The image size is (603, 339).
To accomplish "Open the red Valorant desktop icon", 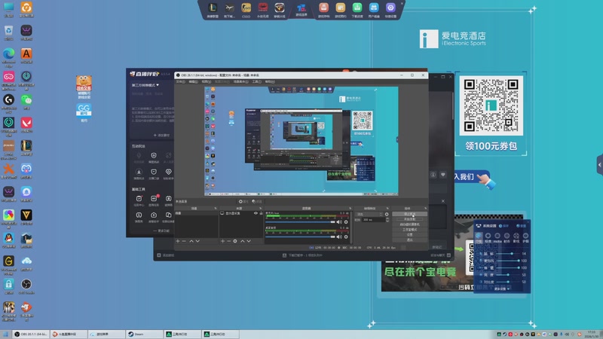I will pyautogui.click(x=26, y=123).
